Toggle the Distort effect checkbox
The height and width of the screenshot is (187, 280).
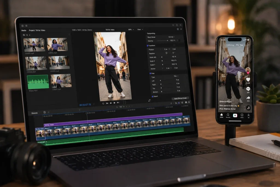click(x=152, y=96)
